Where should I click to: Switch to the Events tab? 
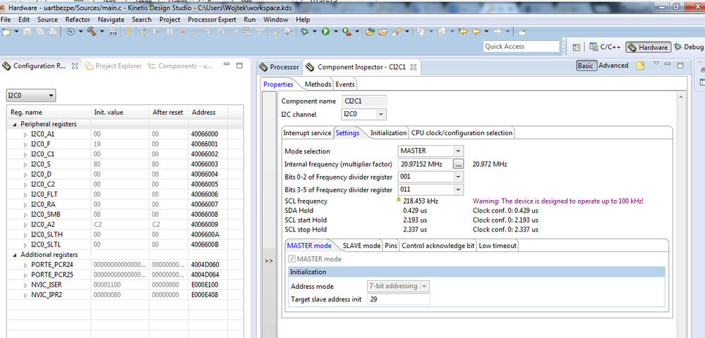point(345,84)
